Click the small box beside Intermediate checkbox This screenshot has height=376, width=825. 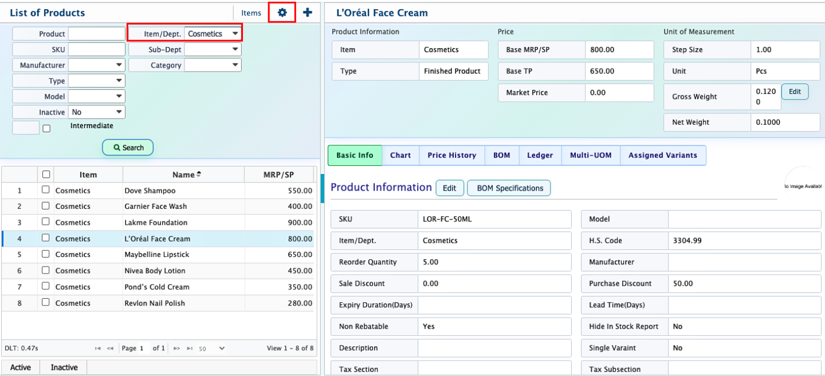pos(26,128)
